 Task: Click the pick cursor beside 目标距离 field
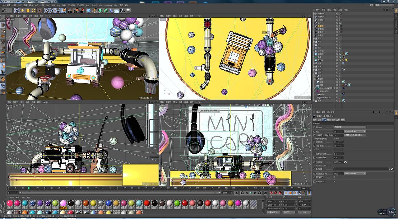(345, 162)
